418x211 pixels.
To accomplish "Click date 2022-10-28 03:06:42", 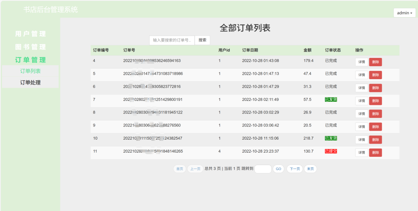I will (x=260, y=125).
